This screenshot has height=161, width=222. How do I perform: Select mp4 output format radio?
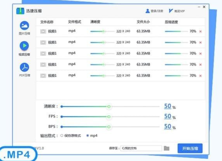pos(87,136)
